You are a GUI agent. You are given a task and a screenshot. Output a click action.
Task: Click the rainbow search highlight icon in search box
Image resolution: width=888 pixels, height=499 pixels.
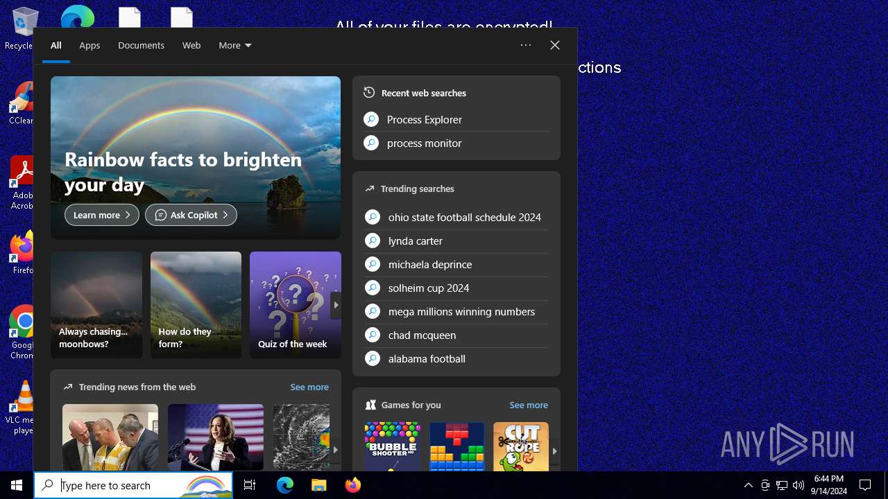[x=205, y=485]
